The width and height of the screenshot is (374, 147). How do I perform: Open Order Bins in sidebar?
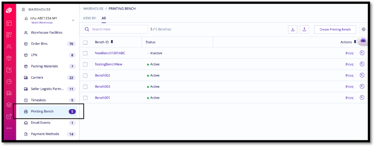tap(48, 44)
